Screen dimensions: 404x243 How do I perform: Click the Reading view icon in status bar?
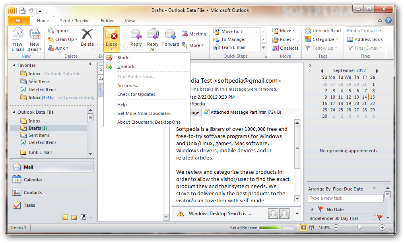pyautogui.click(x=311, y=227)
